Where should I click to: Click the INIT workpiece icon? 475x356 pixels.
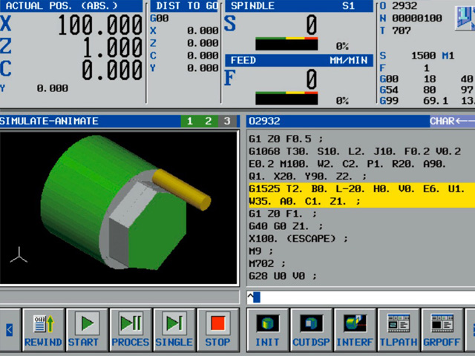(x=267, y=330)
